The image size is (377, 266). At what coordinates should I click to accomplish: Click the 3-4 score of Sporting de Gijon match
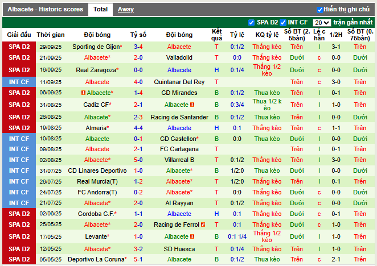pos(138,47)
